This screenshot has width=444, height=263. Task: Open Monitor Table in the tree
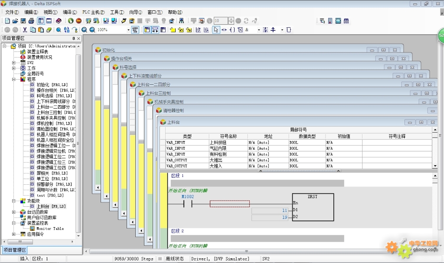click(50, 228)
